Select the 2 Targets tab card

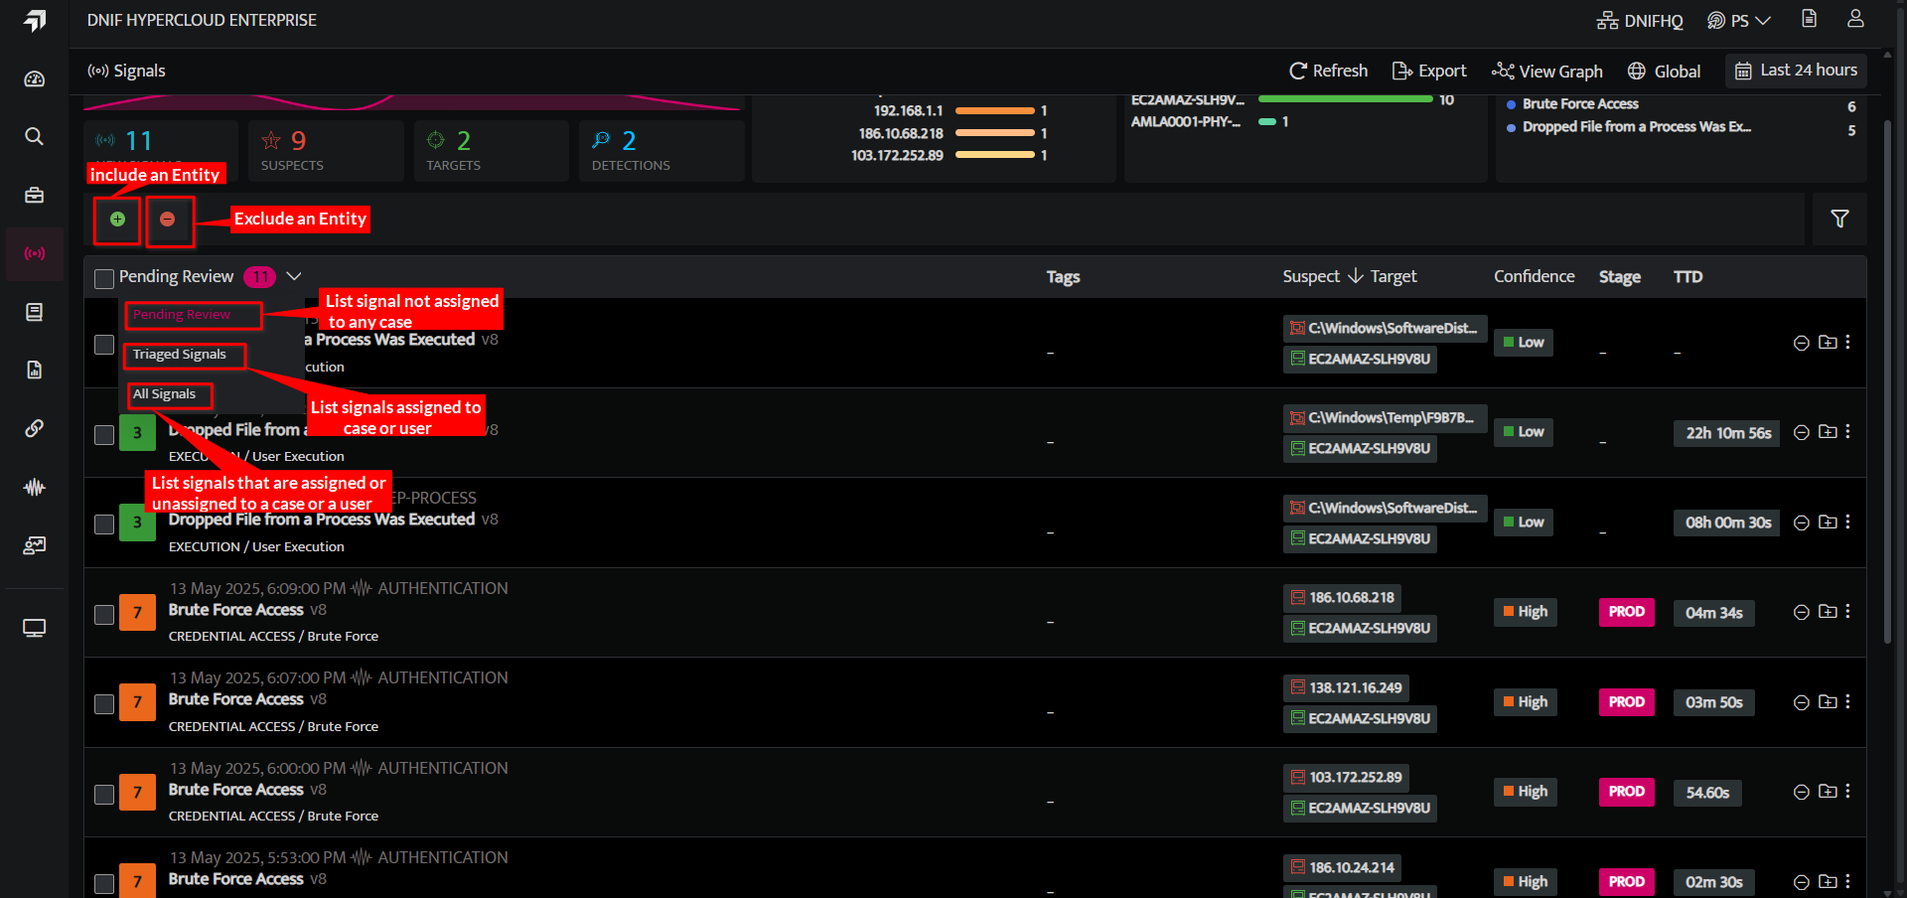[x=491, y=150]
